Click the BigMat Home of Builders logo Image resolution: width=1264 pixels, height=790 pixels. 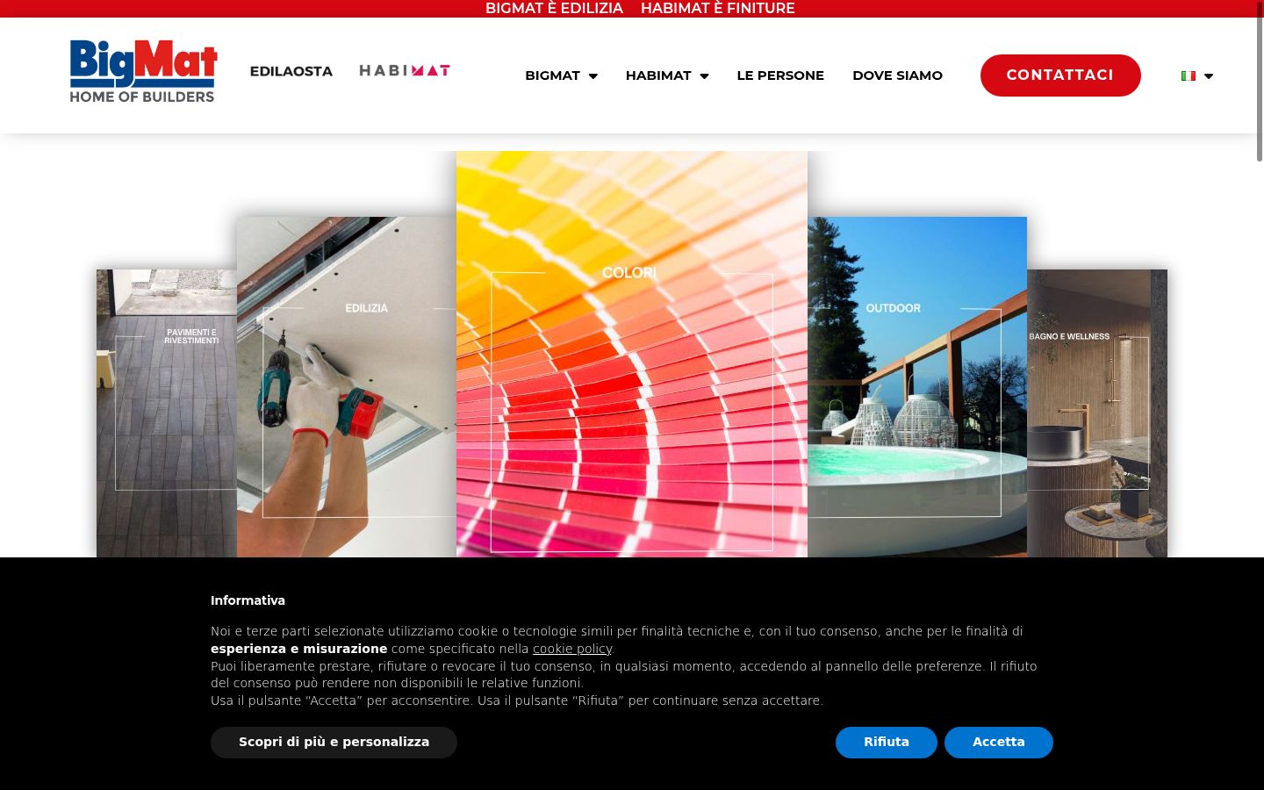click(144, 71)
